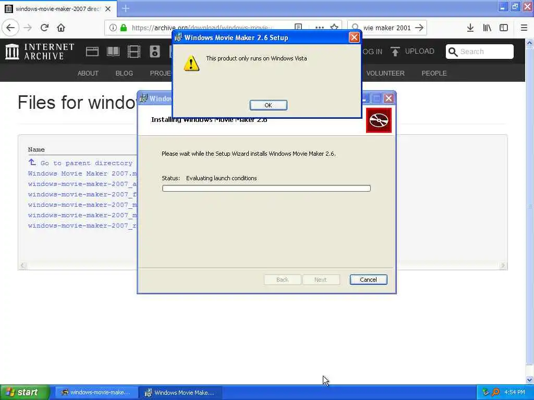Open the VOLUNTEER navigation item
The image size is (534, 400).
pos(385,73)
